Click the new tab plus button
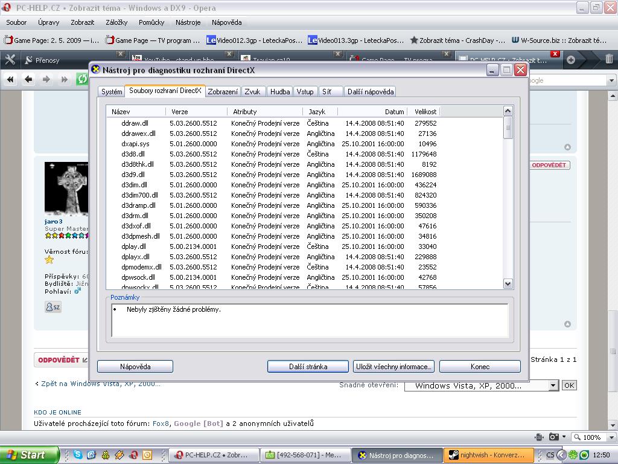 pos(571,60)
